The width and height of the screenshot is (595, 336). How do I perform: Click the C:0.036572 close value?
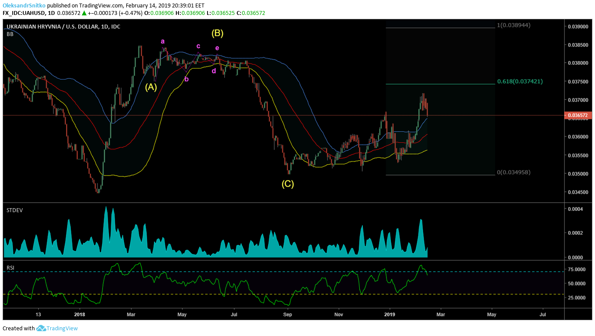pyautogui.click(x=251, y=13)
